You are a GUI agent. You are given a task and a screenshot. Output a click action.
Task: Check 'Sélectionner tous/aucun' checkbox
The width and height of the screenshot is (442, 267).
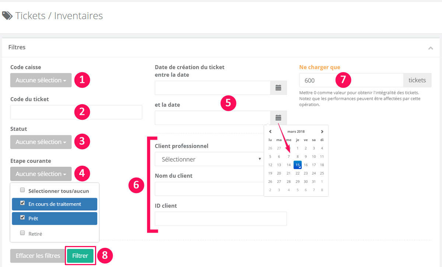coord(22,190)
